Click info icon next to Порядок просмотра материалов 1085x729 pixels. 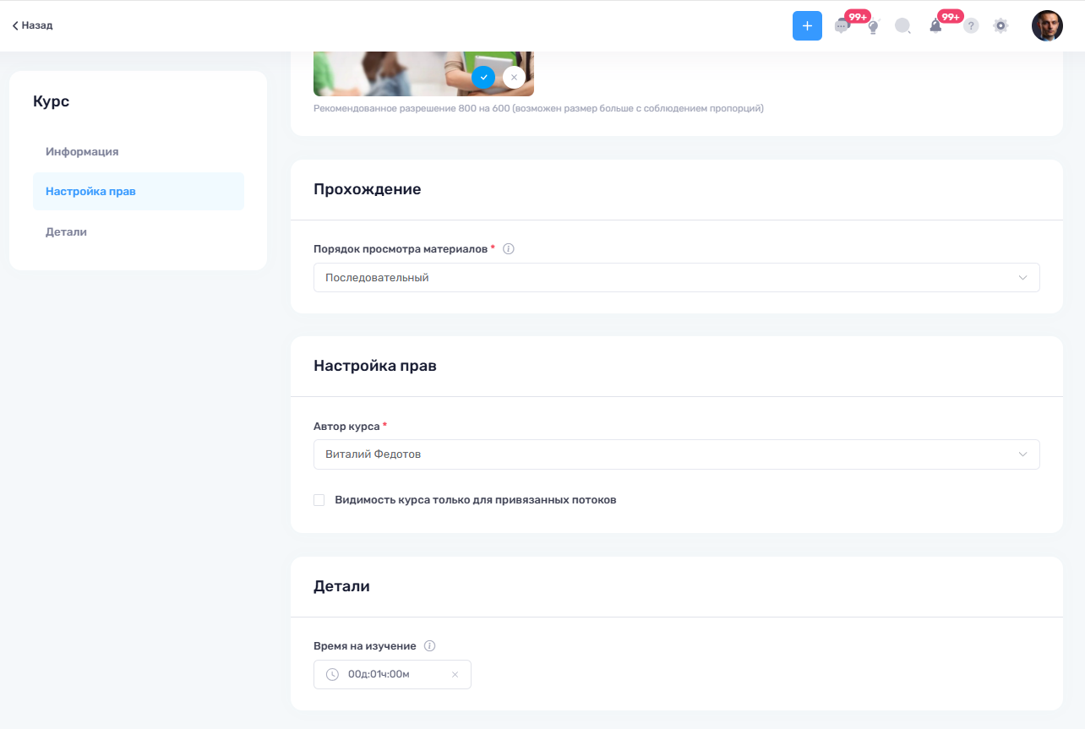(x=509, y=249)
